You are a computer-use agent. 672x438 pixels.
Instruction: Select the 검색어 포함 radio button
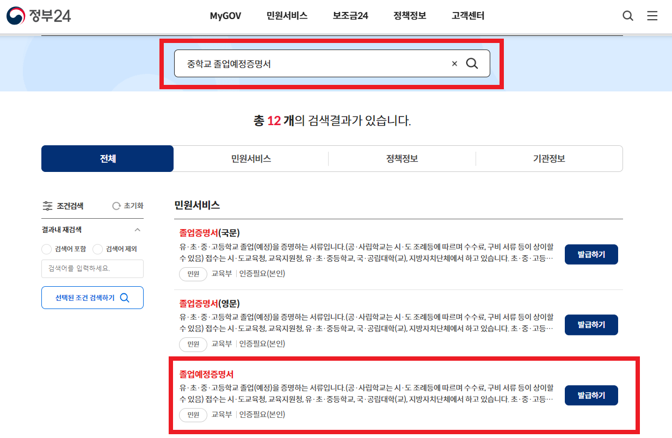pos(48,250)
